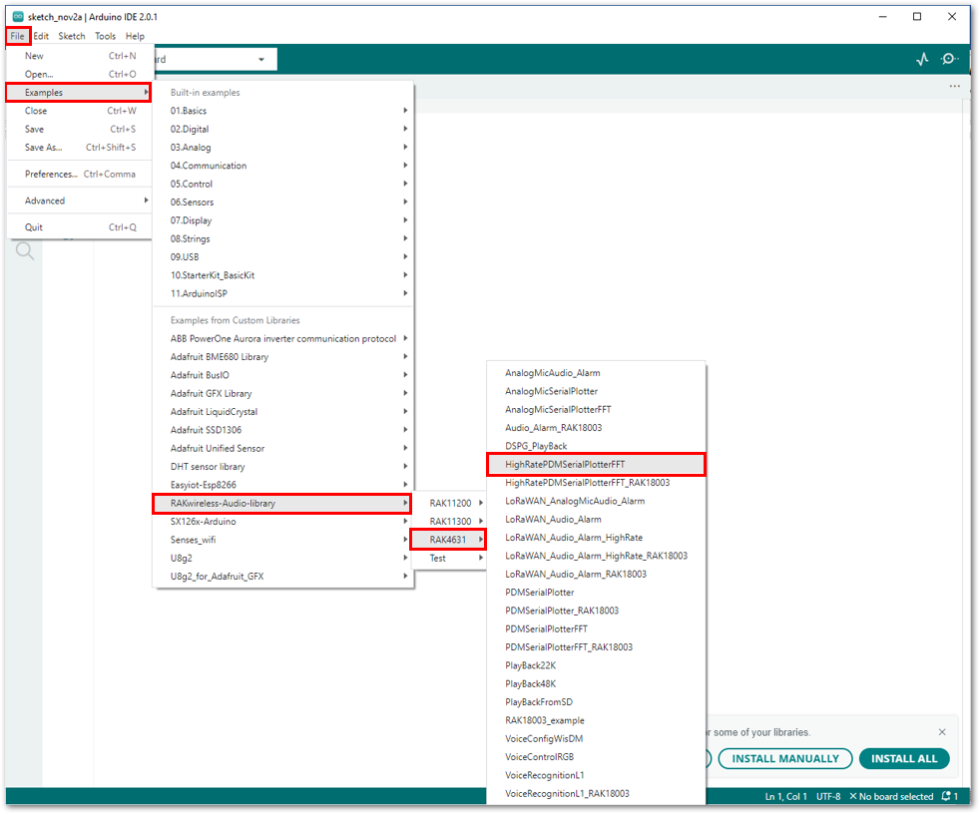Expand the 09.USB examples

(x=283, y=256)
